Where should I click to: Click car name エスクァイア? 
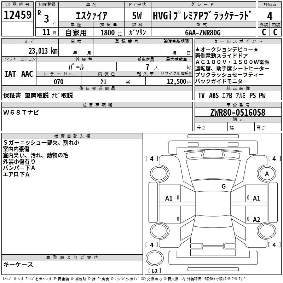(91, 16)
